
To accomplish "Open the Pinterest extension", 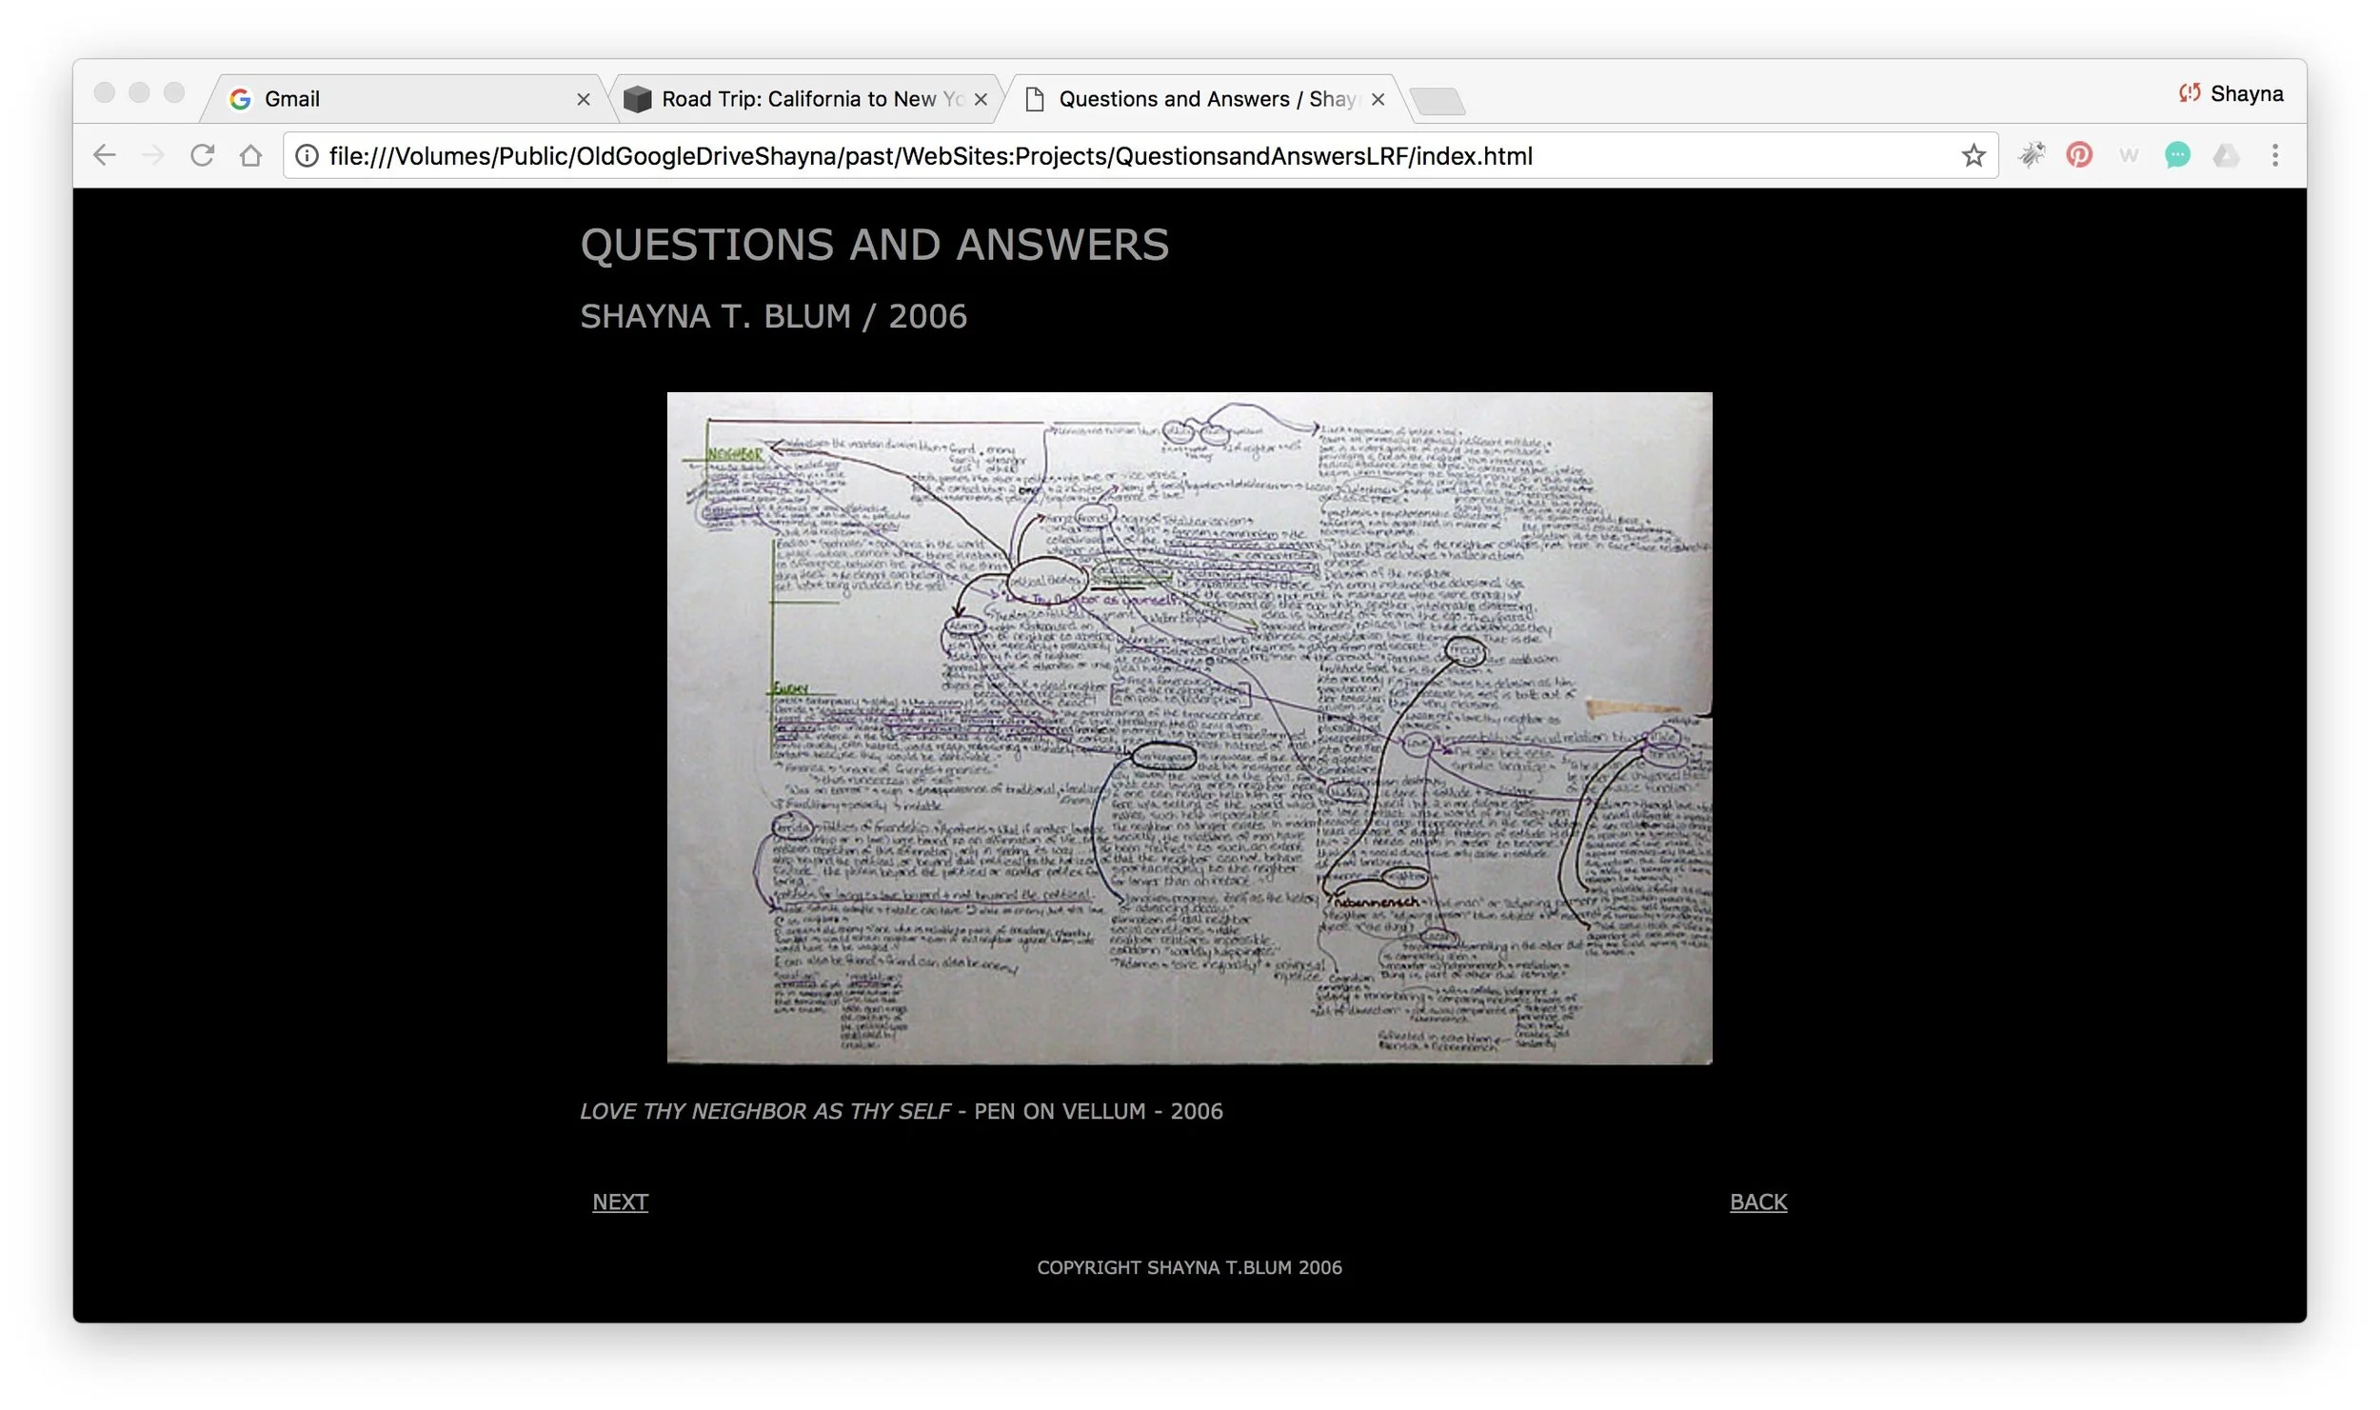I will coord(2078,155).
